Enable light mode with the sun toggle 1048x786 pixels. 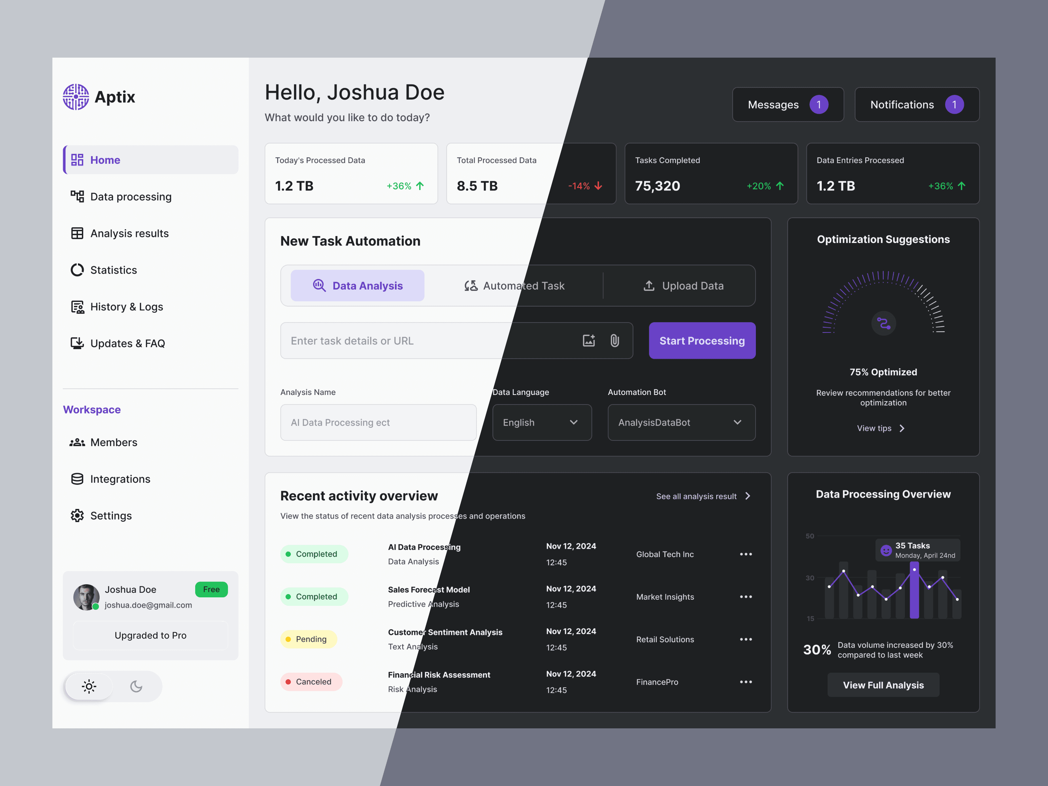(89, 686)
